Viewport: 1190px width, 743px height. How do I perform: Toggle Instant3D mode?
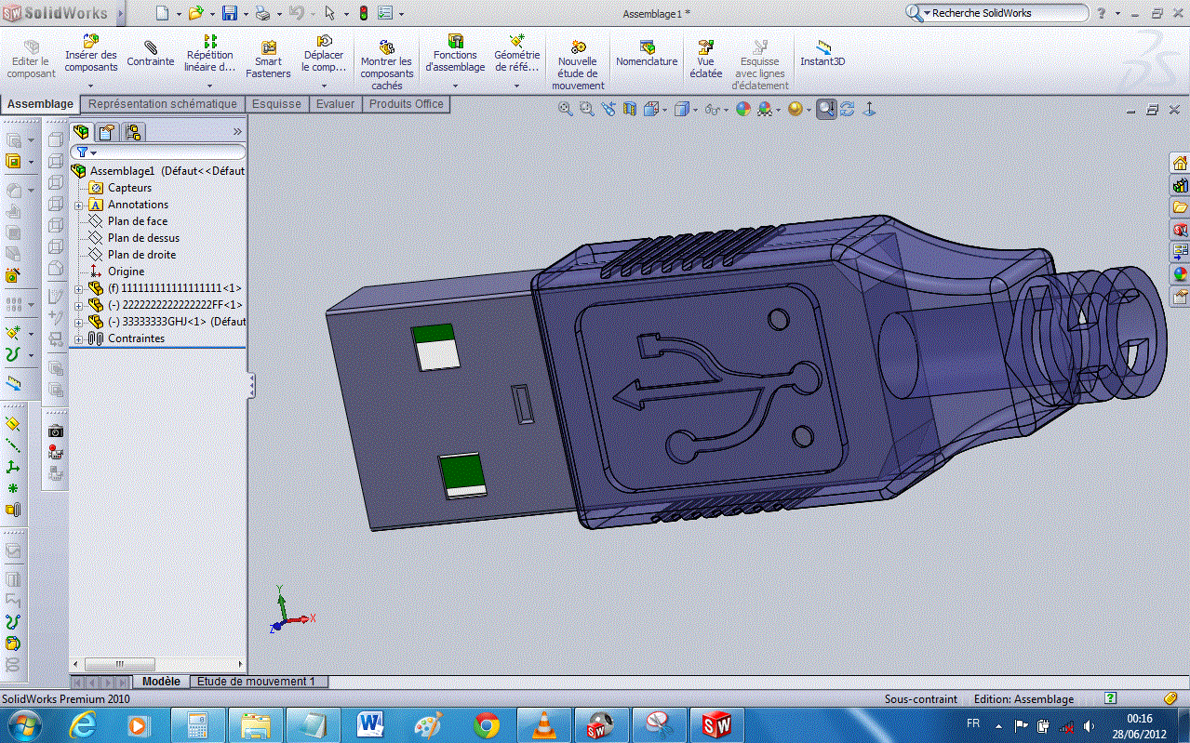pos(822,54)
